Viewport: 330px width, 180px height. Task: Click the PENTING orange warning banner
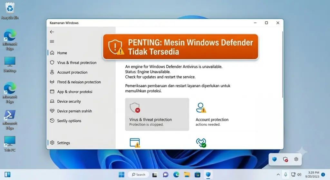point(180,47)
